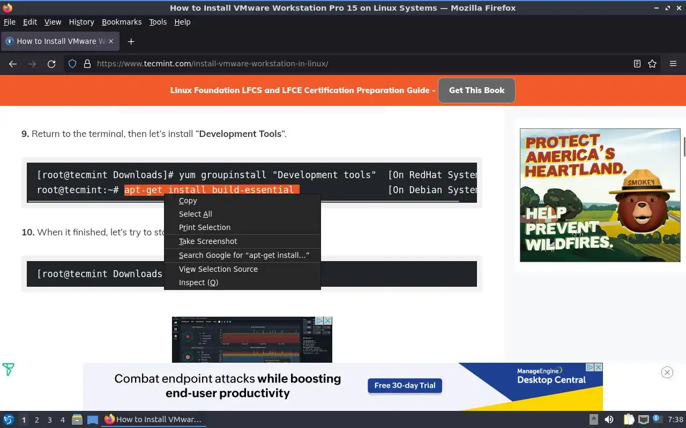This screenshot has width=686, height=428.
Task: Go back to the previous page
Action: [x=13, y=64]
